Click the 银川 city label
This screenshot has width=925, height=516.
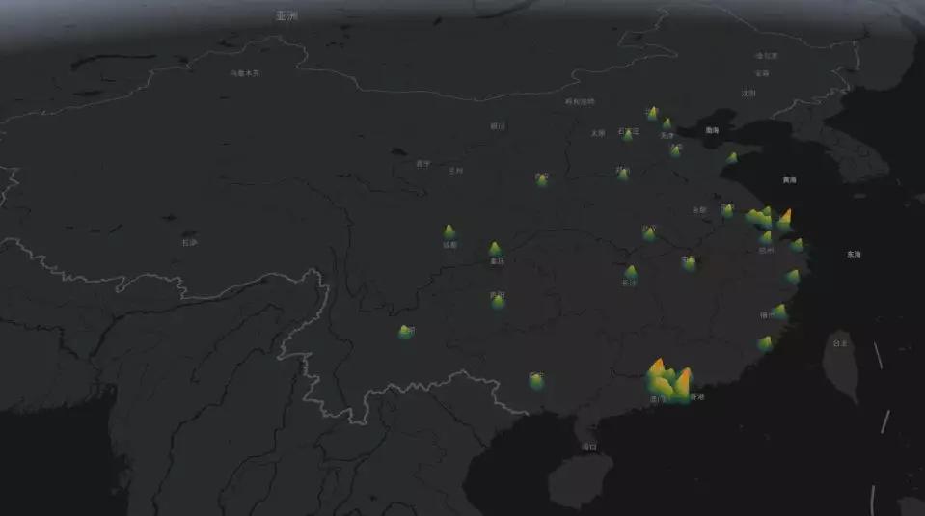click(498, 125)
